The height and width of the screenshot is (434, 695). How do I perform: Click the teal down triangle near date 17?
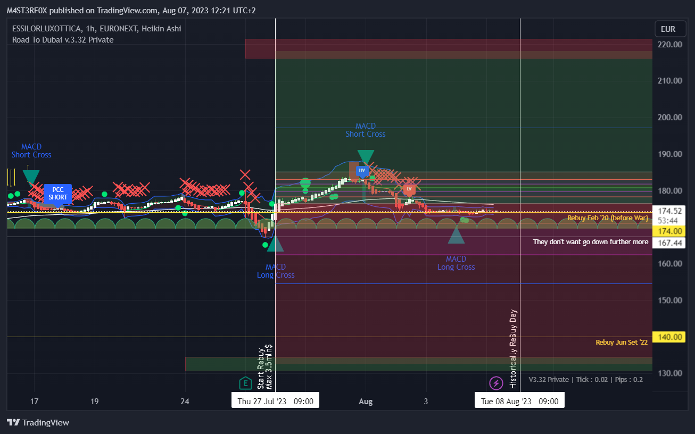31,177
